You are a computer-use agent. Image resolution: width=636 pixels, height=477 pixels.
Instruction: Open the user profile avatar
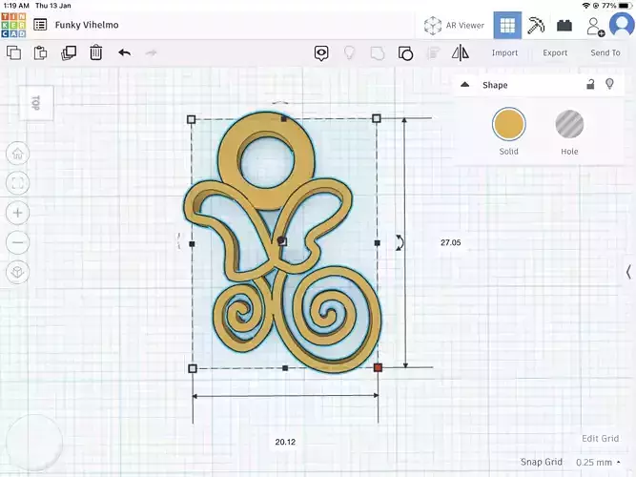coord(622,25)
